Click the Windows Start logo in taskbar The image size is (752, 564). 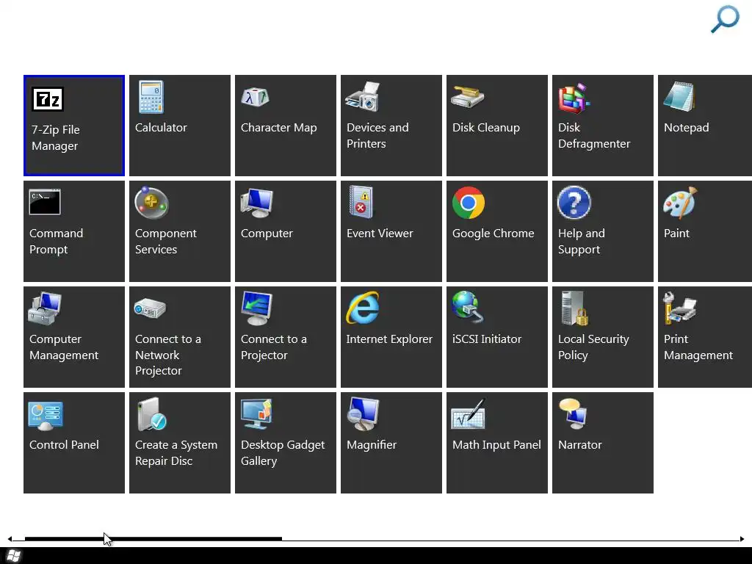tap(14, 557)
